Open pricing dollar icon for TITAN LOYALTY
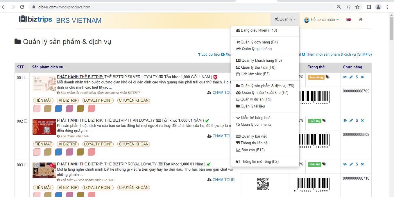 click(x=357, y=121)
